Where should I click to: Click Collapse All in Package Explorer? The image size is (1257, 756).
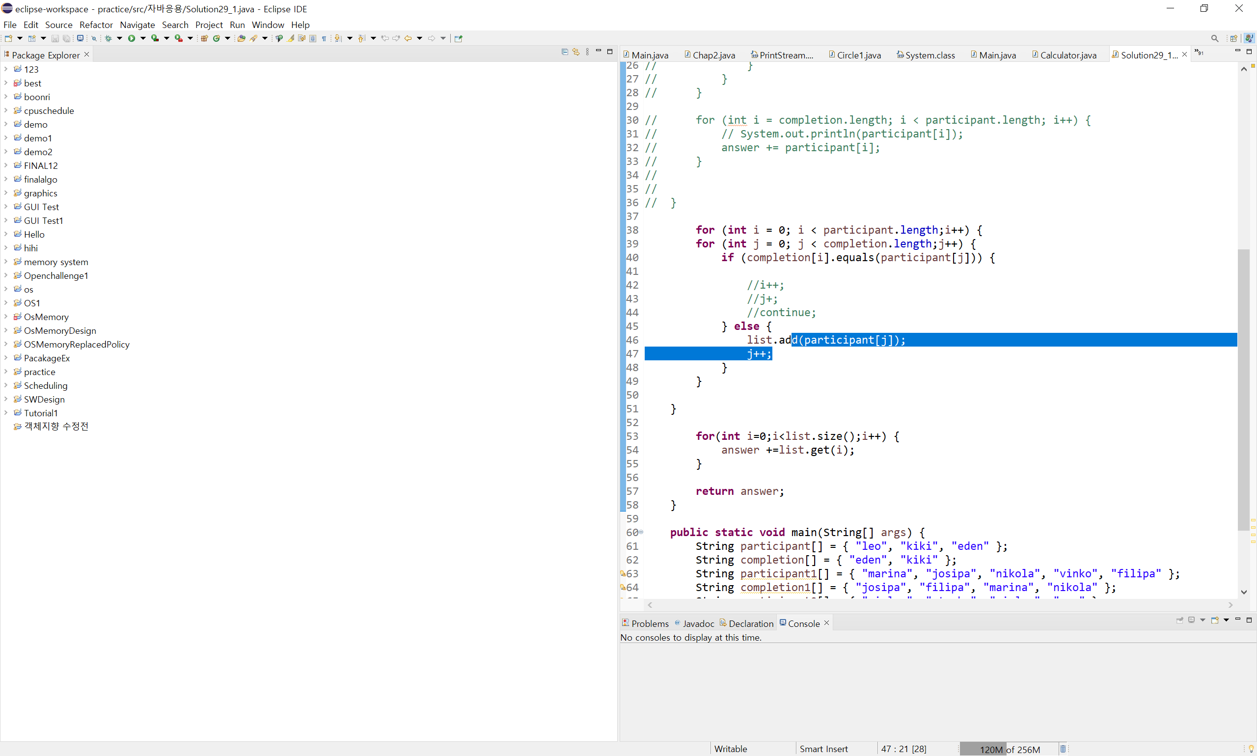point(565,52)
